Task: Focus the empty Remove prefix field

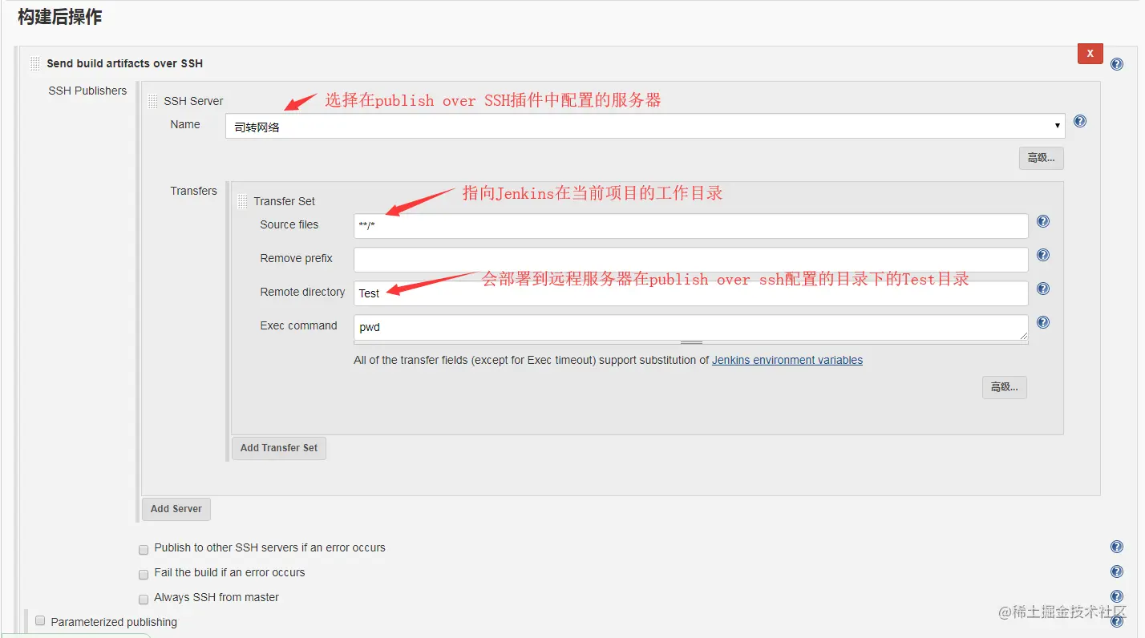Action: pyautogui.click(x=691, y=260)
